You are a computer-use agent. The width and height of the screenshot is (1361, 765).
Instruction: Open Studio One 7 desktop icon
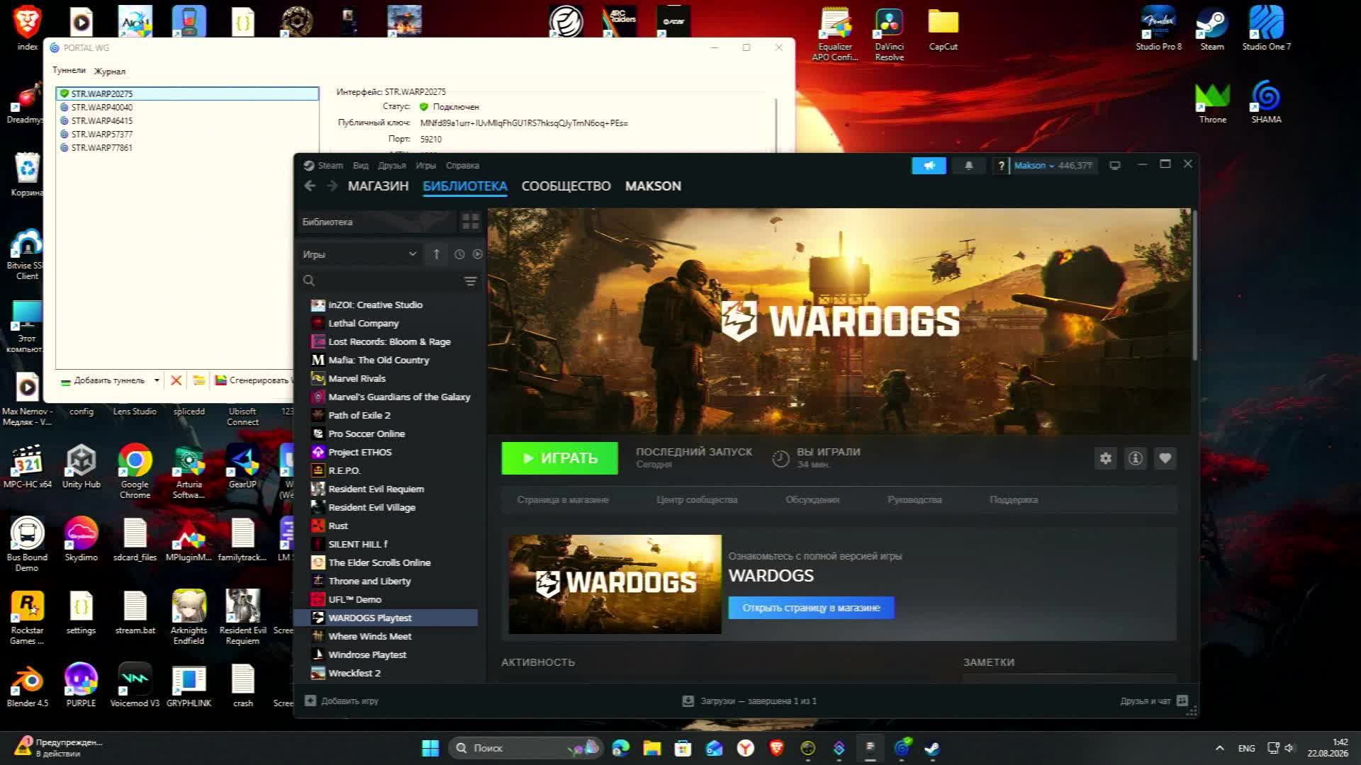(1267, 28)
